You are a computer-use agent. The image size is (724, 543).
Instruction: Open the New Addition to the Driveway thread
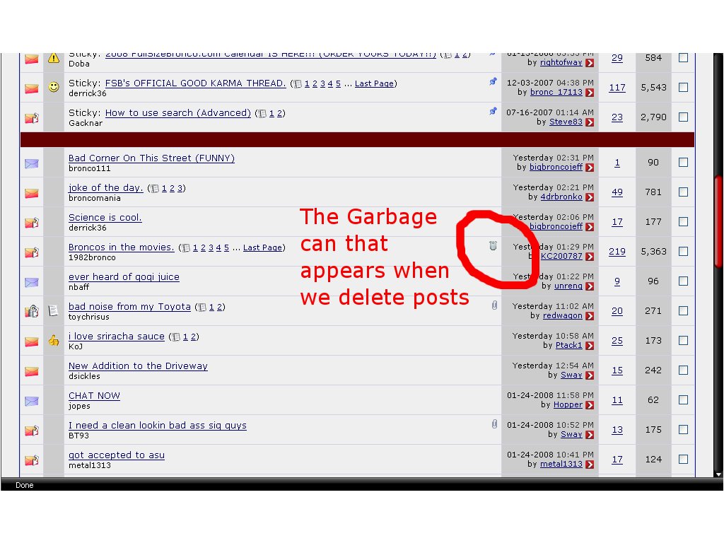point(138,366)
